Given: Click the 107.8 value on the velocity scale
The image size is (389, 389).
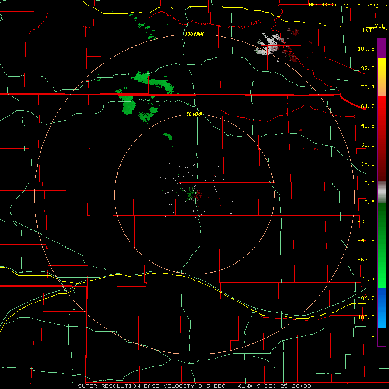Looking at the screenshot, I should click(x=366, y=48).
